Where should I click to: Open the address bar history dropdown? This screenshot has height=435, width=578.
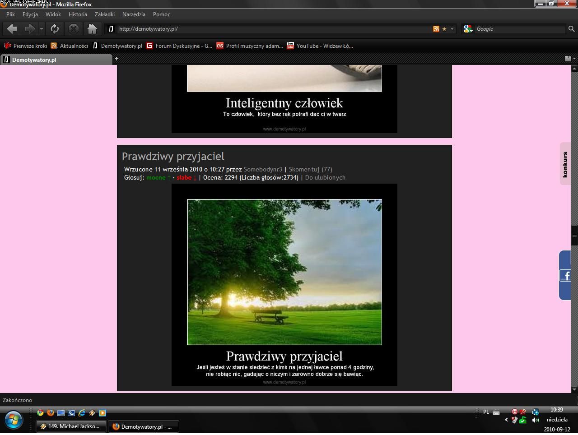pos(452,29)
